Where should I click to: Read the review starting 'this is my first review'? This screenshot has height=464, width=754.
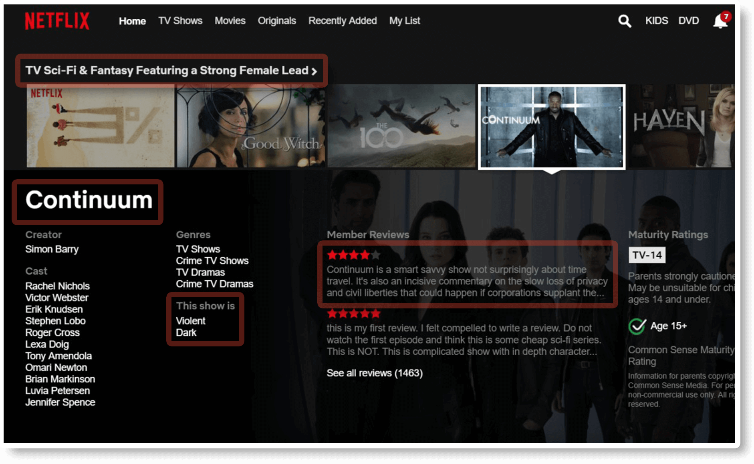point(464,340)
